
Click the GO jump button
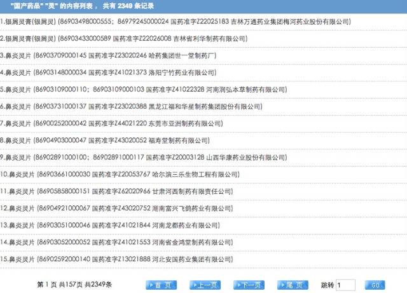coord(375,285)
